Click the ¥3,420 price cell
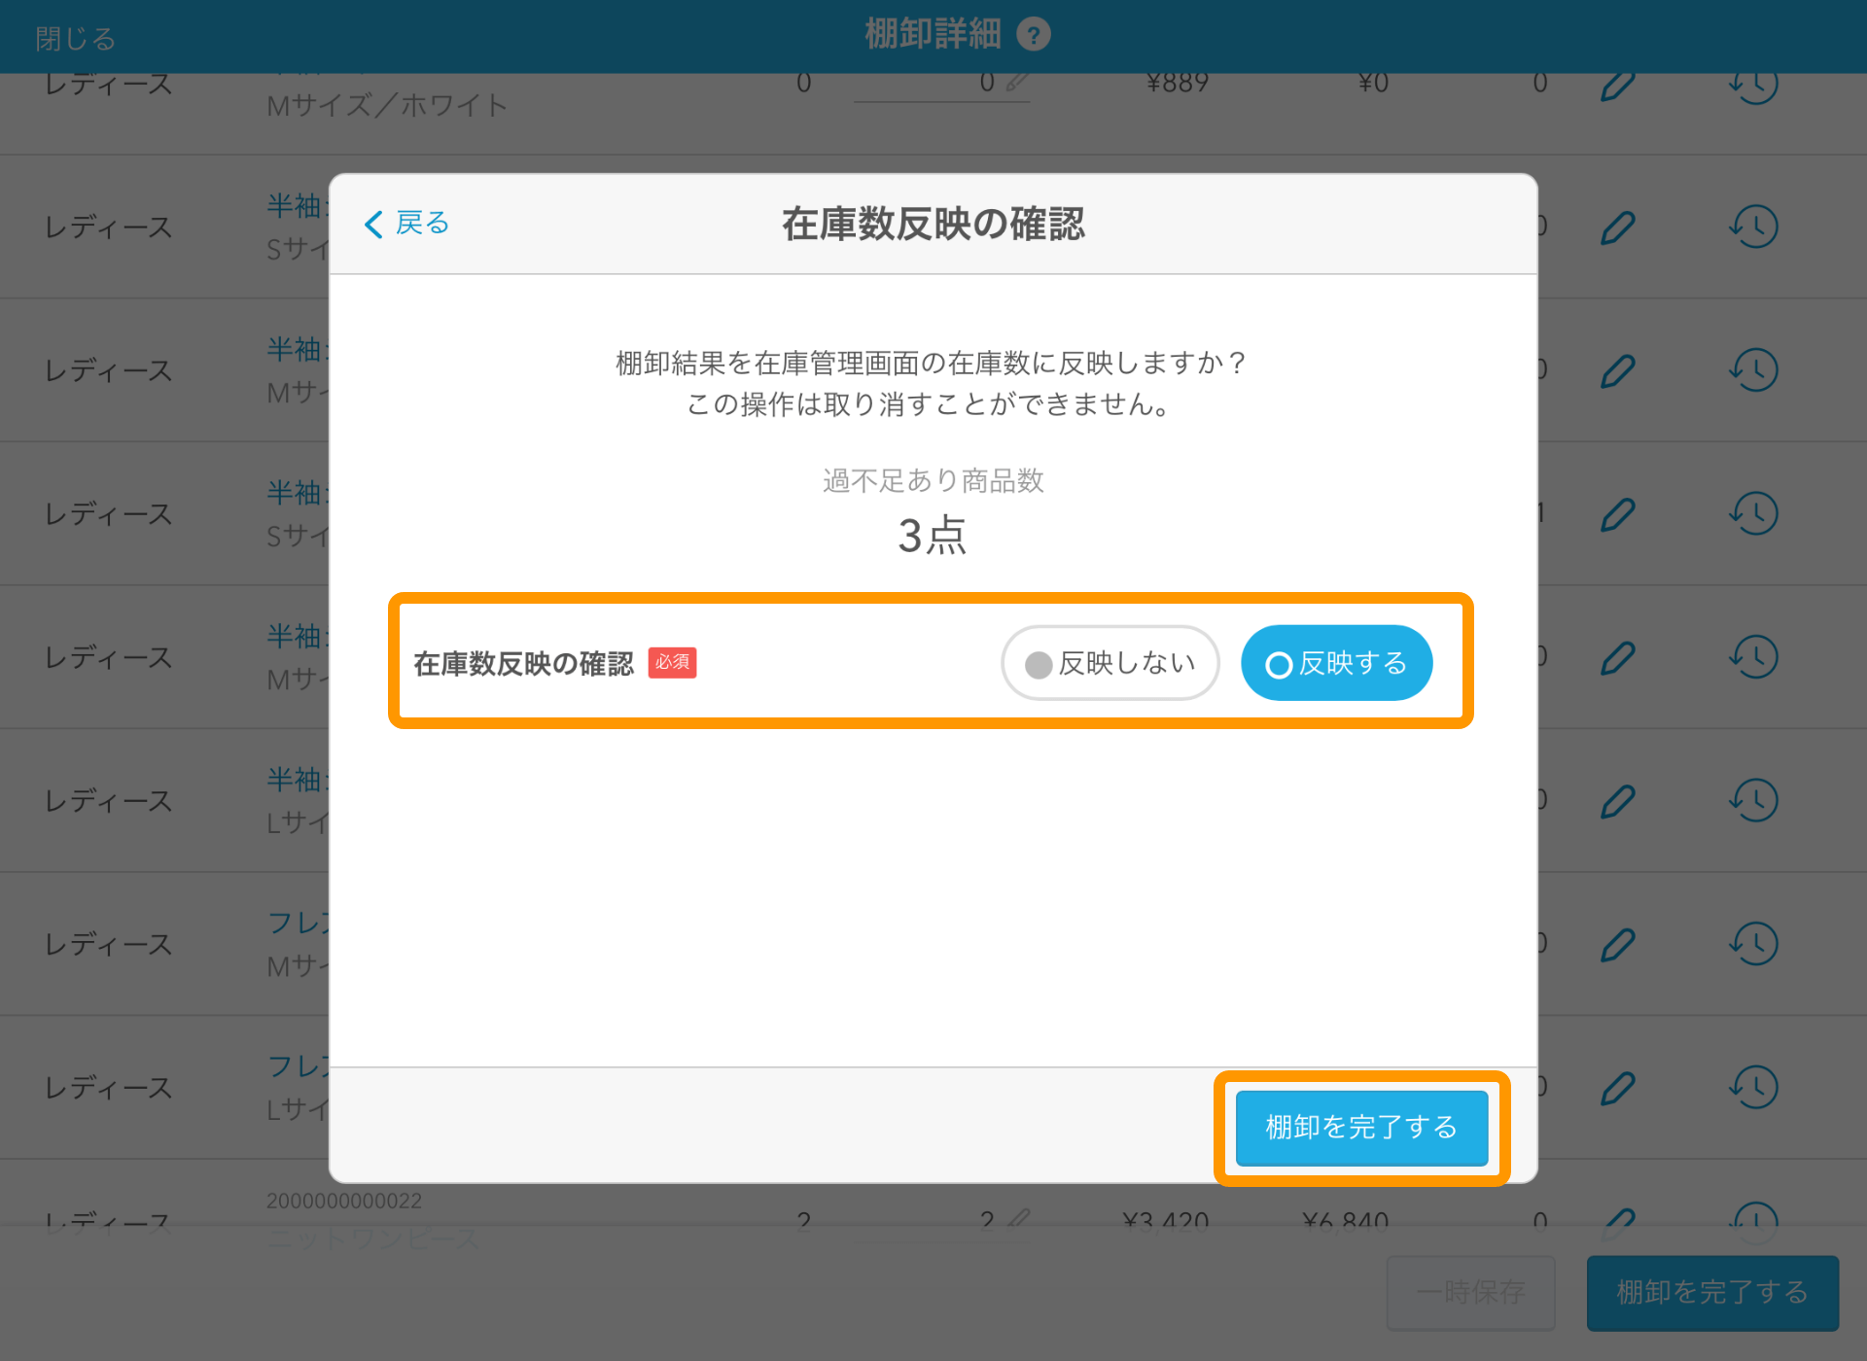Screen dimensions: 1867x1361 pos(1166,1221)
